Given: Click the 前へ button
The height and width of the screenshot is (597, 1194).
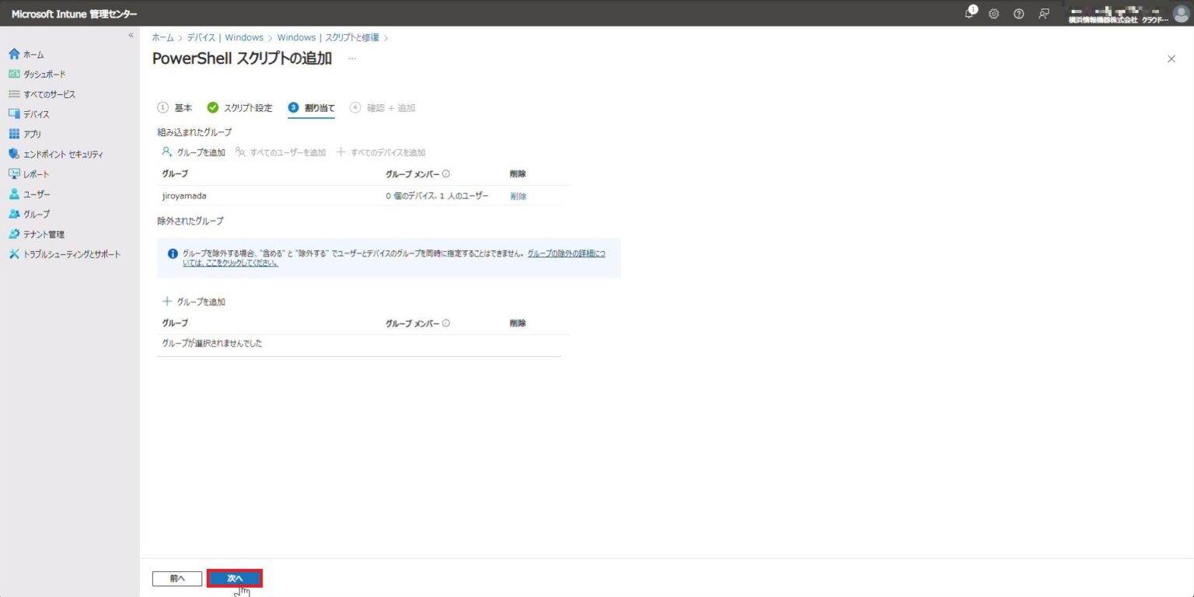Looking at the screenshot, I should click(176, 578).
